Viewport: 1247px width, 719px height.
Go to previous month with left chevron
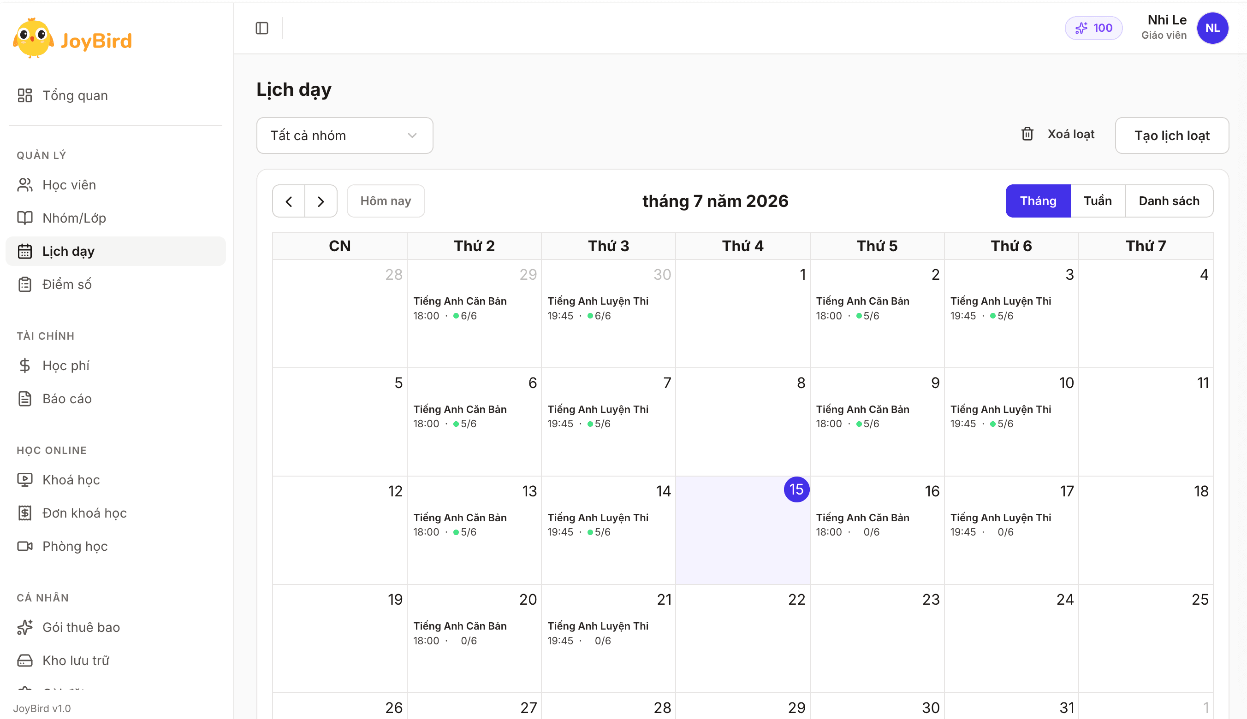(289, 201)
